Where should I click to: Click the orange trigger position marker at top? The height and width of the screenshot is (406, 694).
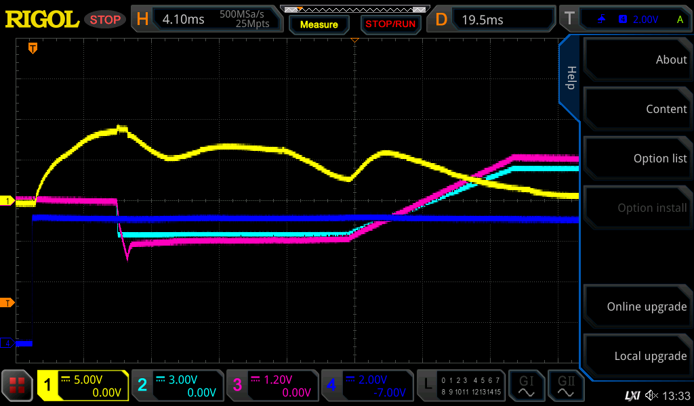pyautogui.click(x=32, y=48)
